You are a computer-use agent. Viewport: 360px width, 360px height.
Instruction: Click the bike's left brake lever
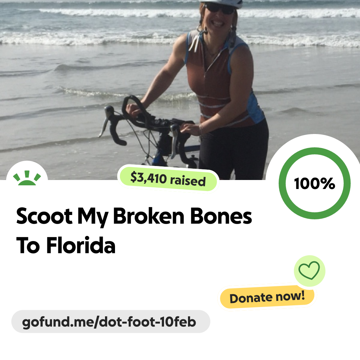click(106, 121)
